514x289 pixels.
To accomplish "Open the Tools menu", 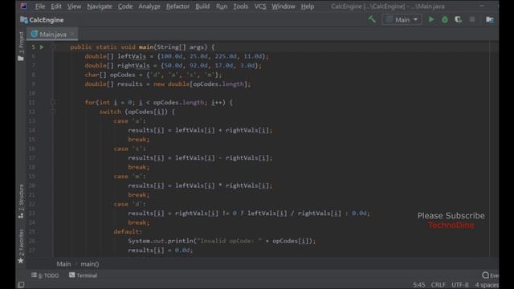I will click(241, 6).
